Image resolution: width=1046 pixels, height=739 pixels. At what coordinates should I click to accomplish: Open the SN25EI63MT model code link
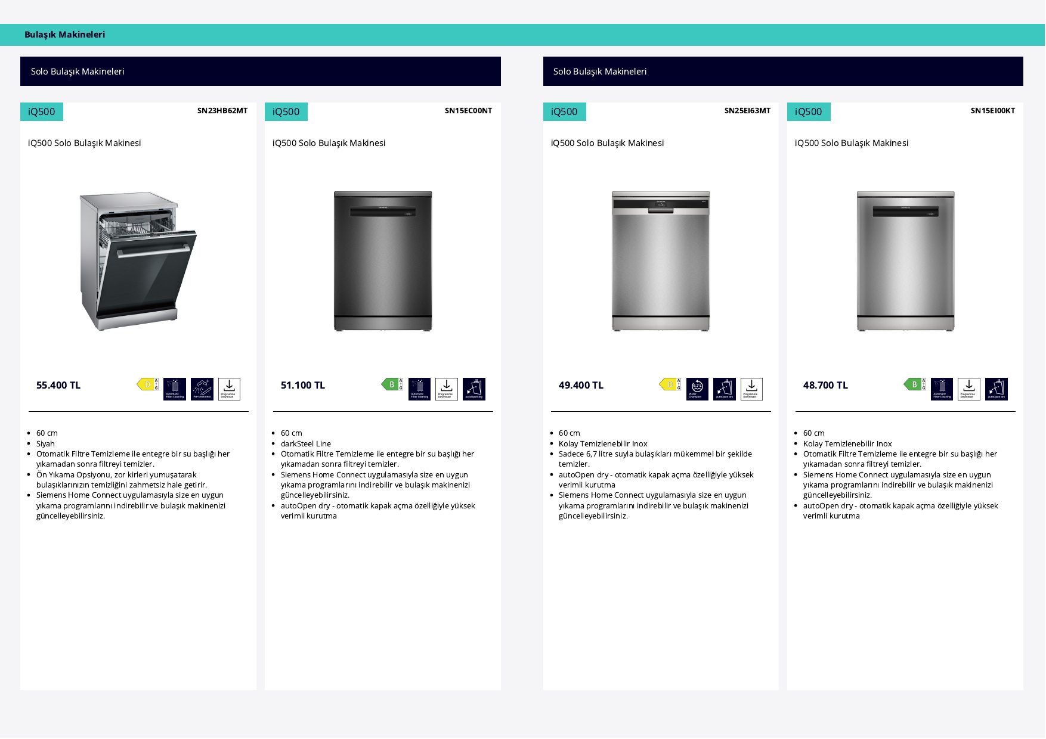(747, 111)
